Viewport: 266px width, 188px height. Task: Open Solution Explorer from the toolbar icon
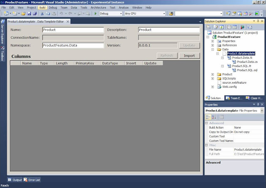(x=228, y=14)
